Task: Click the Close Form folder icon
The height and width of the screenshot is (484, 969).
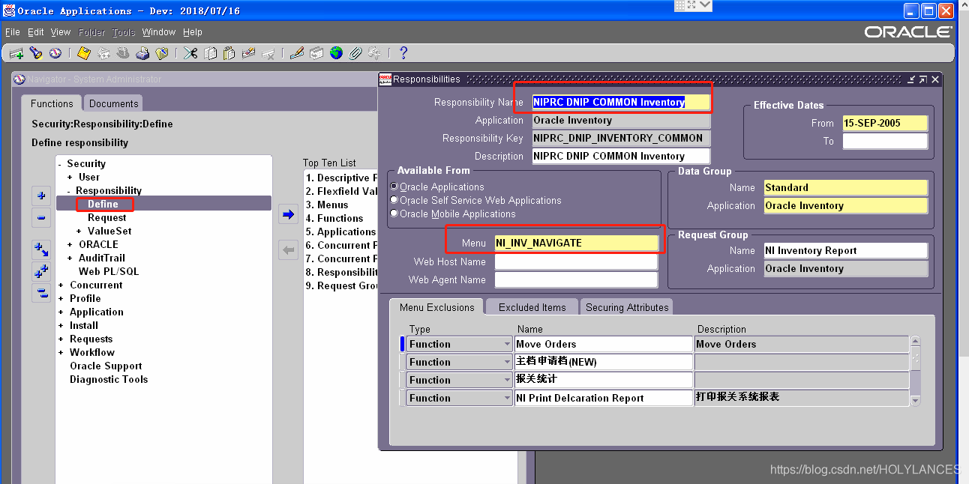Action: pos(162,53)
